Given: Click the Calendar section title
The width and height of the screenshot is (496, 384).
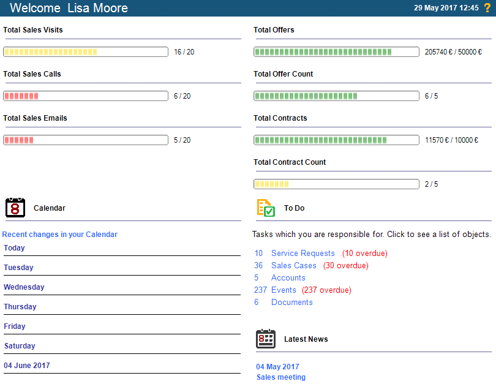Looking at the screenshot, I should [50, 208].
